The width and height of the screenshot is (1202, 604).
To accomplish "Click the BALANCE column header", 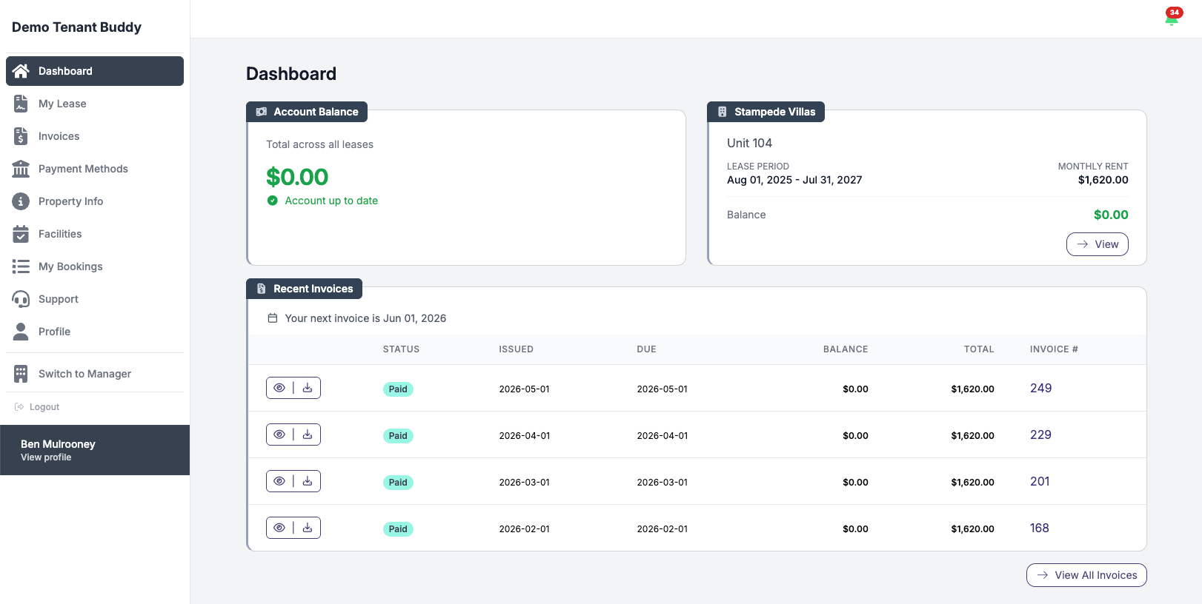I will click(846, 349).
